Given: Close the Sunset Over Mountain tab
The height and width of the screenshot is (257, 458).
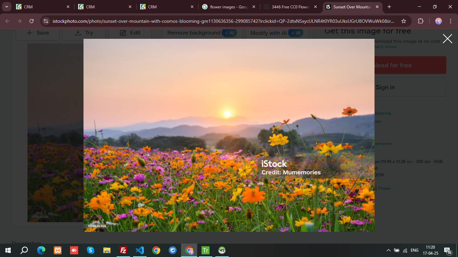Looking at the screenshot, I should pos(378,7).
